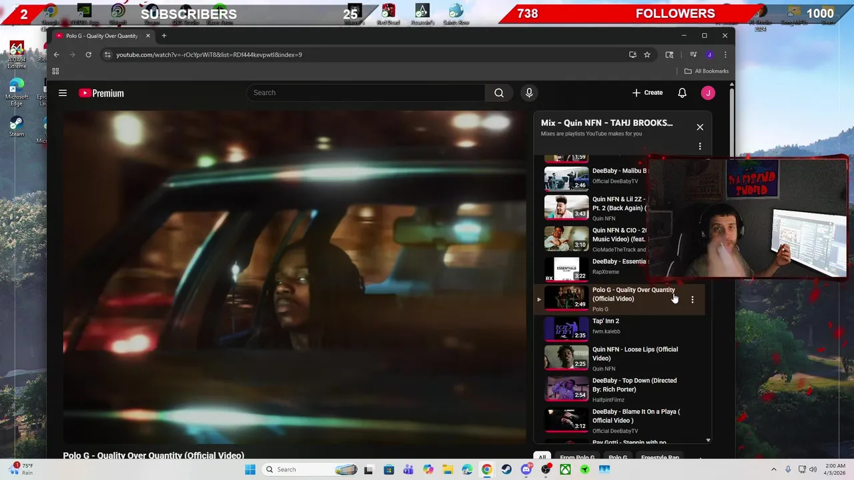Go back in Chrome
This screenshot has height=480, width=854.
(x=57, y=55)
